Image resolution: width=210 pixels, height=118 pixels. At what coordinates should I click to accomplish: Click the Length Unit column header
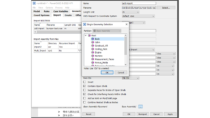tap(71, 25)
